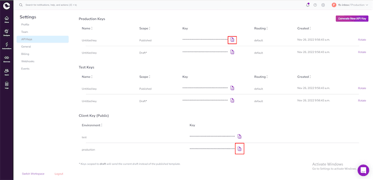Select the 'production' environment cell
This screenshot has width=373, height=180.
89,150
